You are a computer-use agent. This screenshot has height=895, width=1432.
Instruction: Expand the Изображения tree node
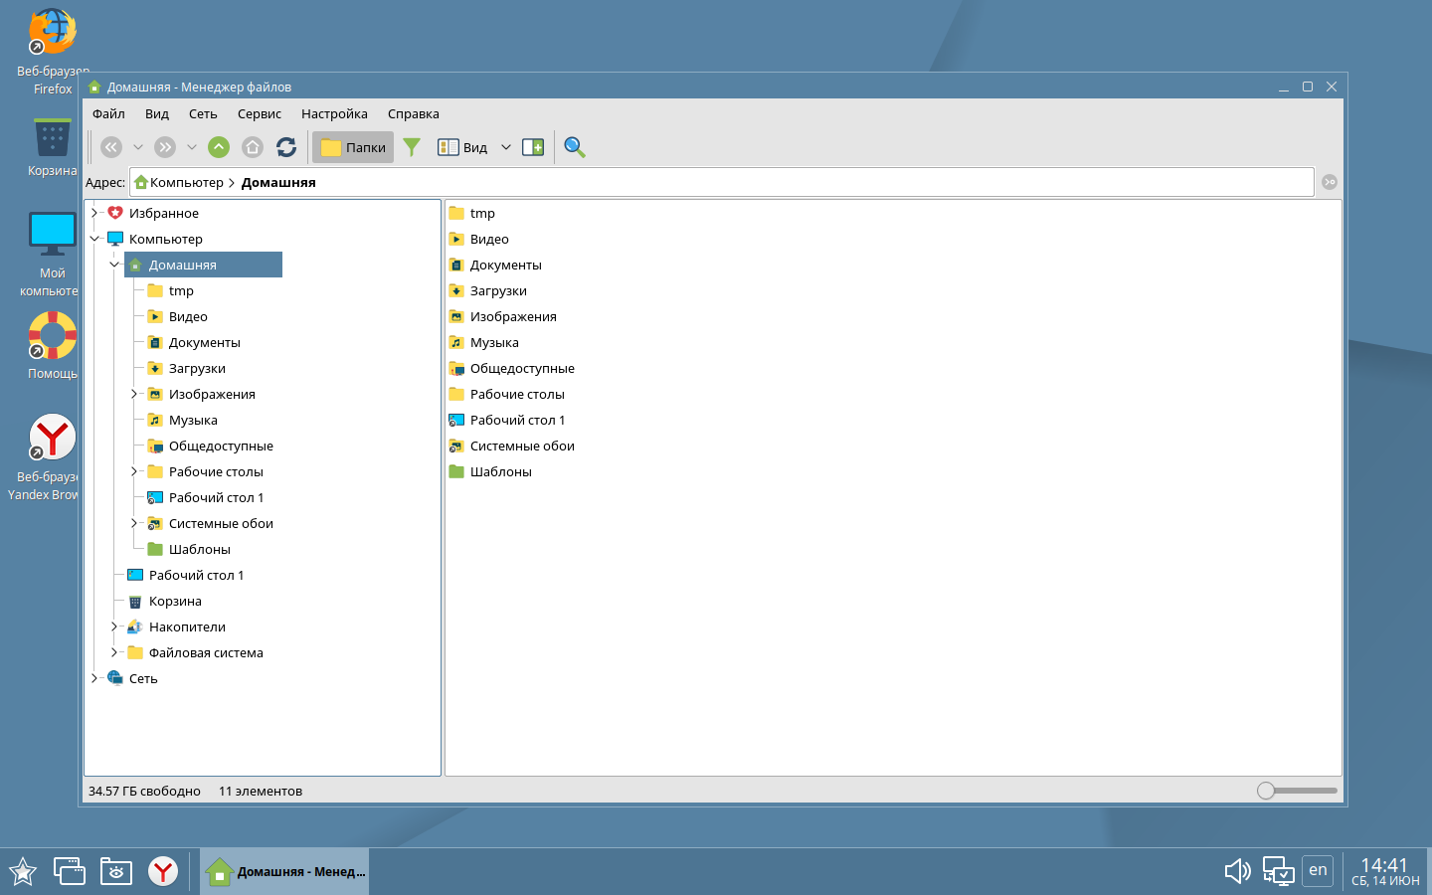tap(134, 394)
